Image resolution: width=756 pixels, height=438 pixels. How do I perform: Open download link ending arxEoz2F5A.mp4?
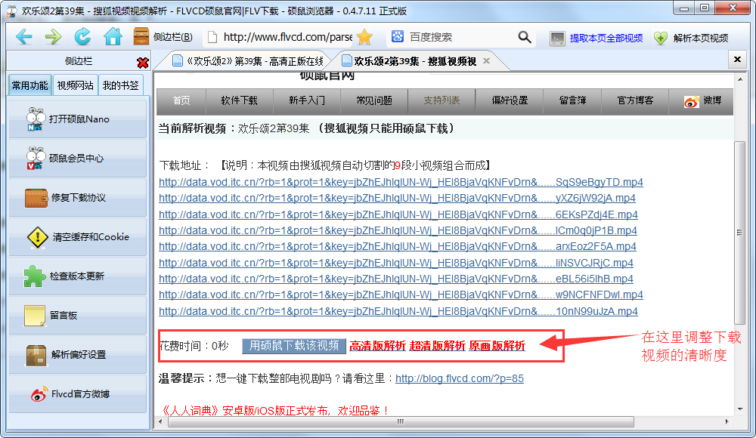tap(398, 246)
